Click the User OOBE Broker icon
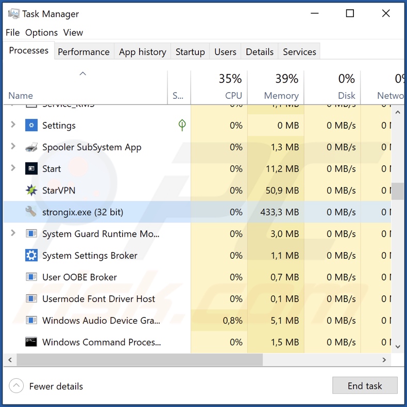The height and width of the screenshot is (407, 407). (31, 277)
